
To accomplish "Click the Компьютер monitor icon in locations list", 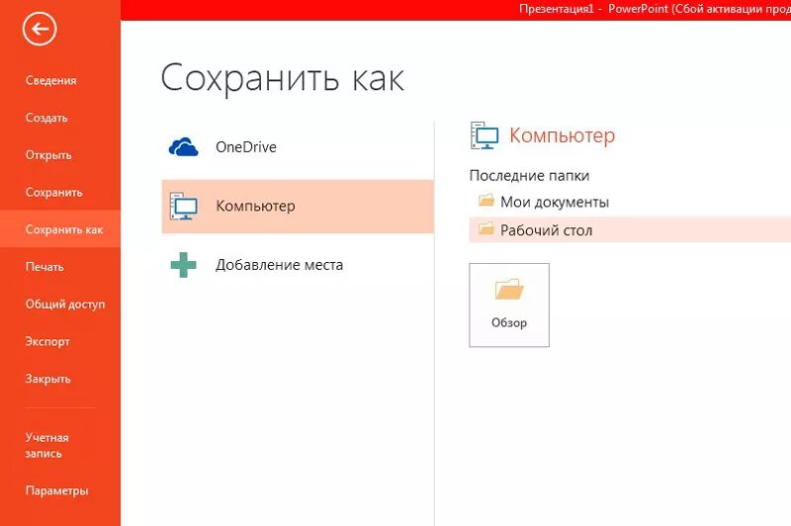I will point(183,206).
